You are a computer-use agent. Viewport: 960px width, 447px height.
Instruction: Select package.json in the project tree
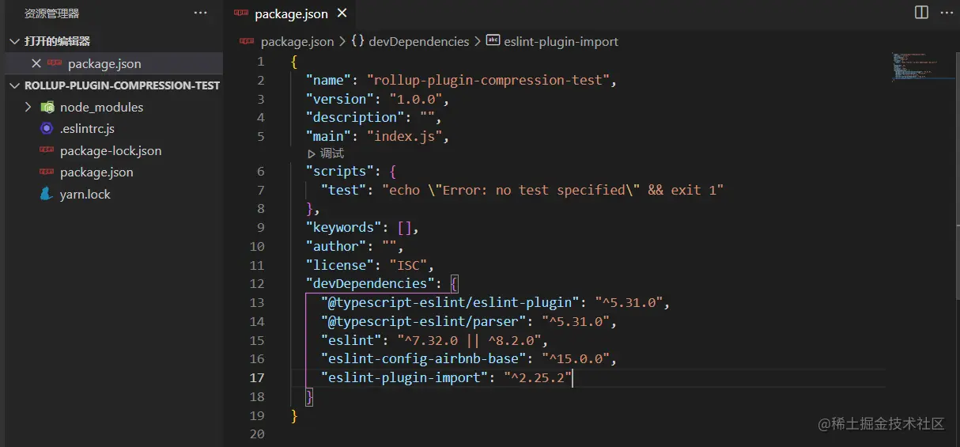click(96, 172)
